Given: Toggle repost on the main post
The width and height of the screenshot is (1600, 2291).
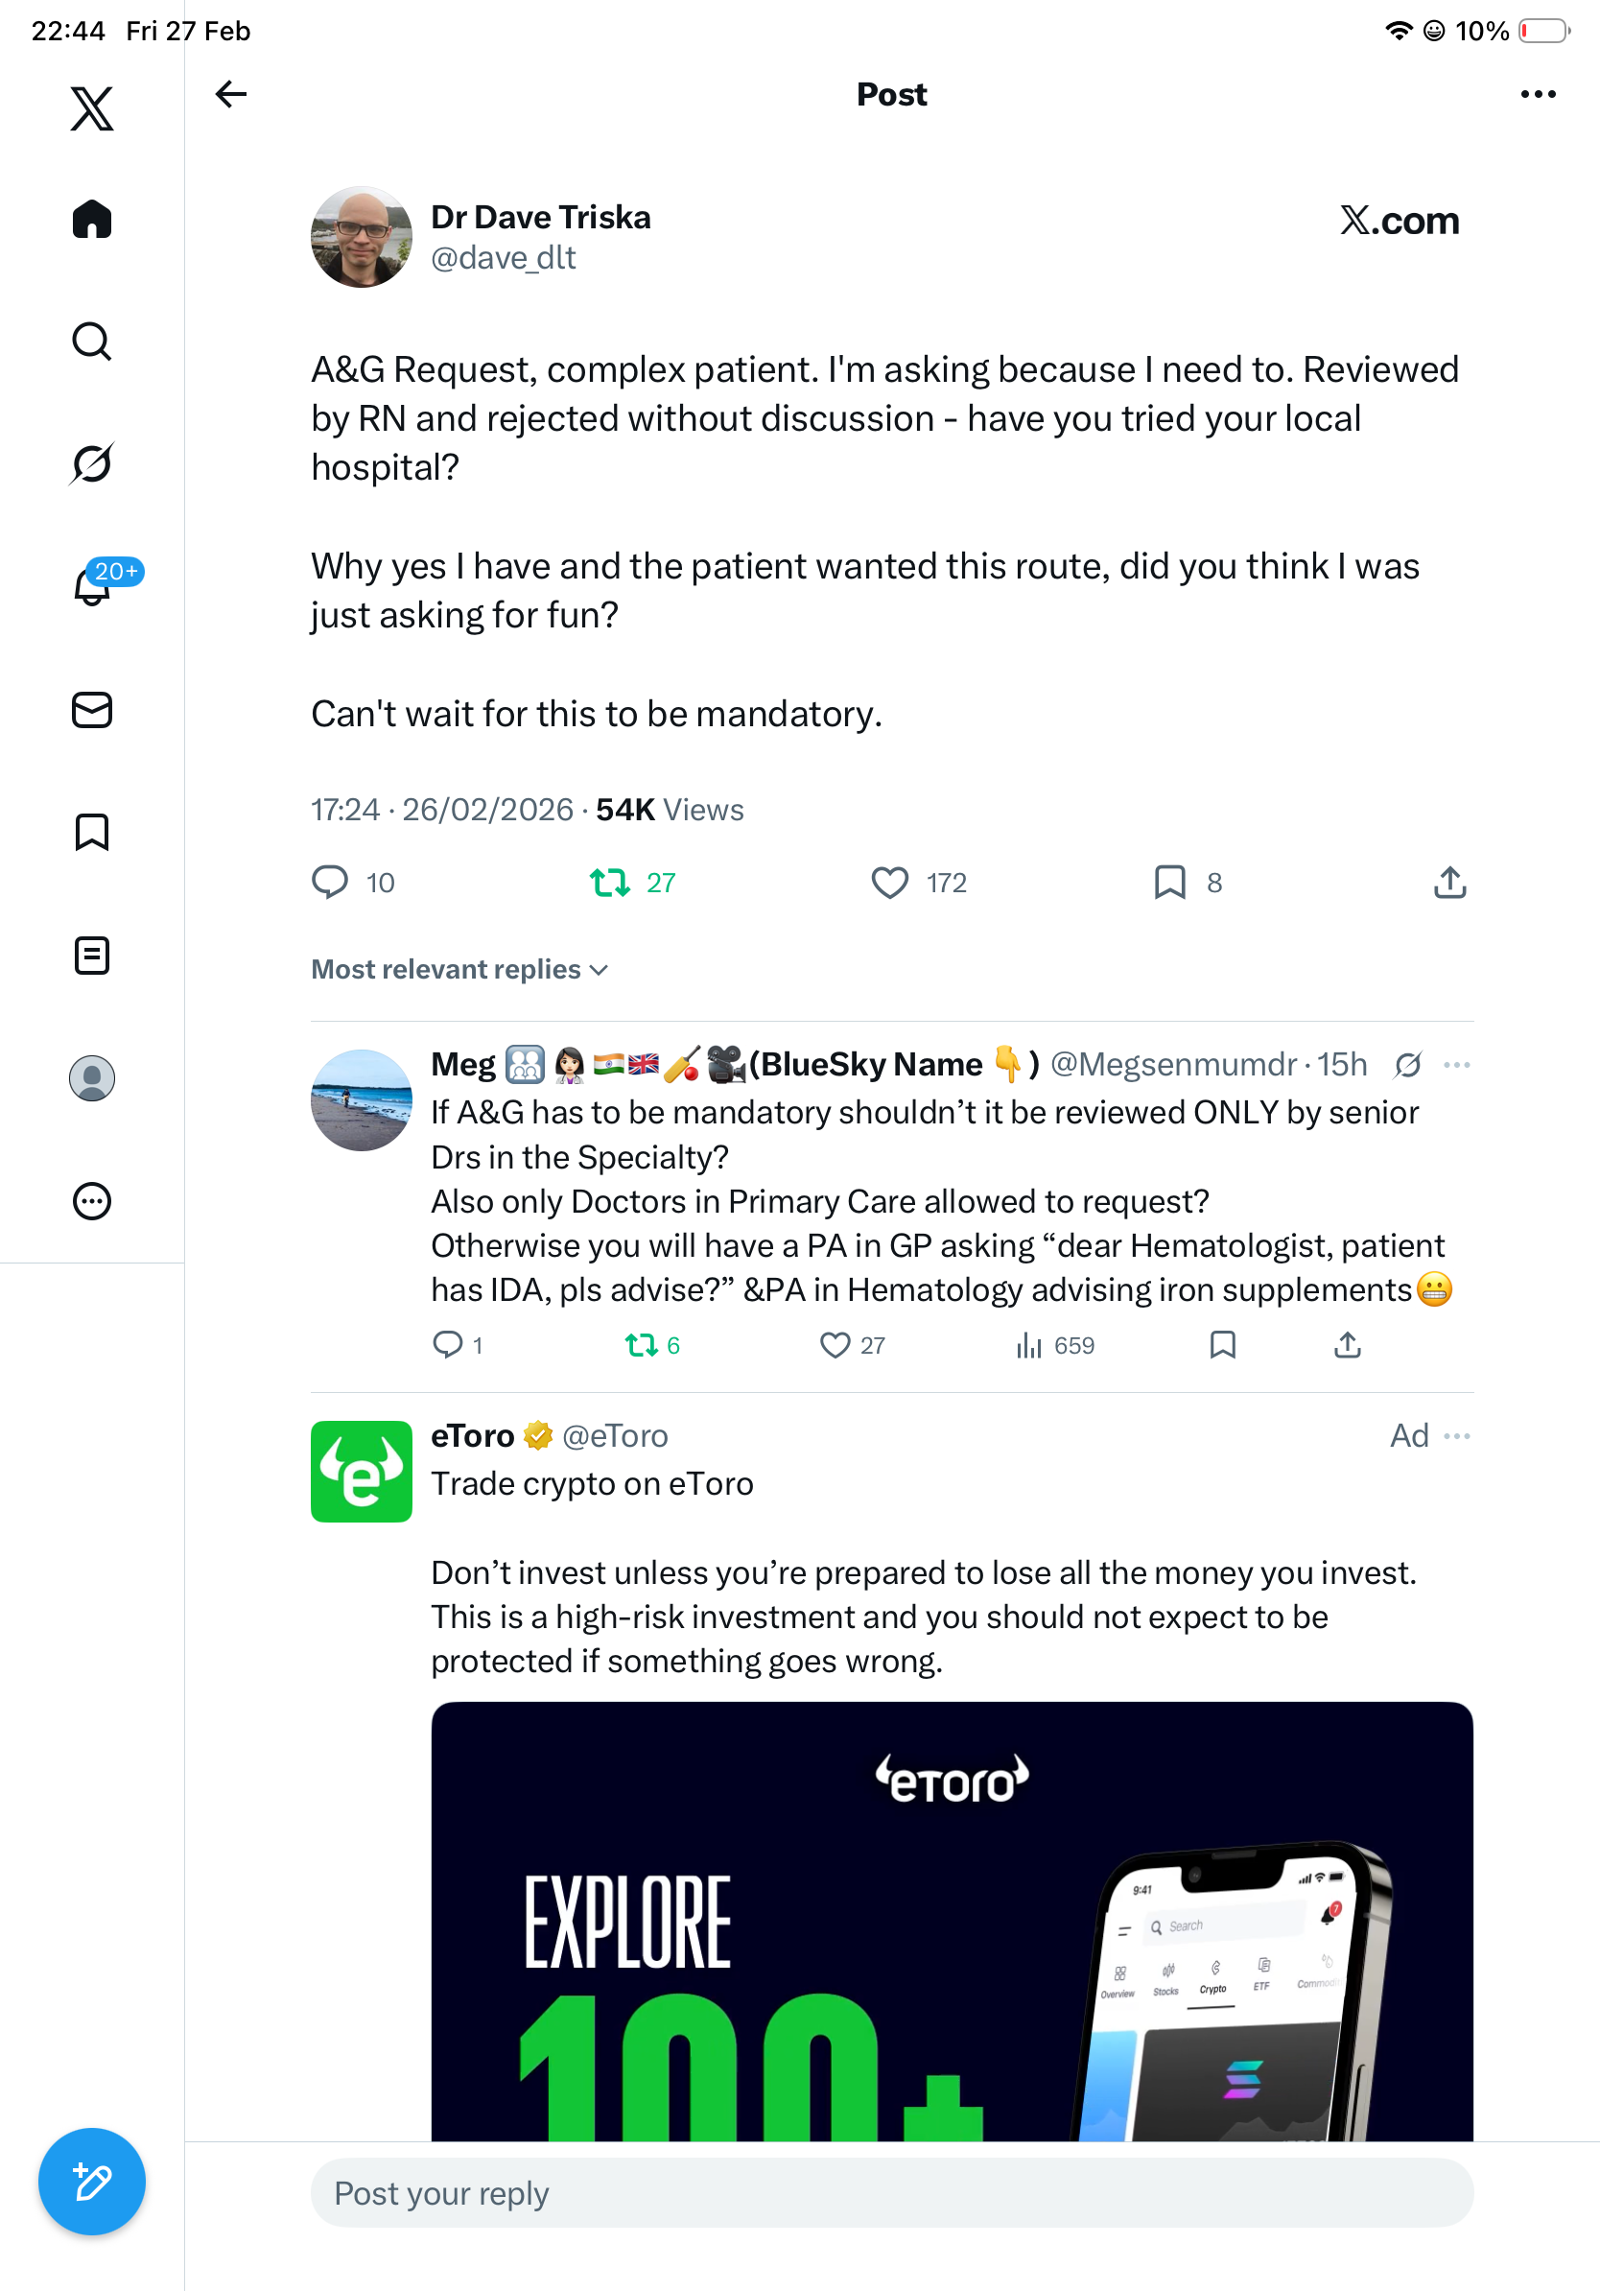Looking at the screenshot, I should tap(609, 882).
